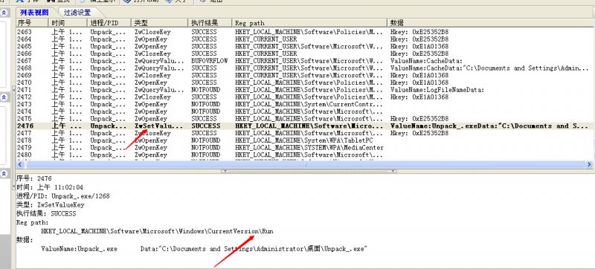This screenshot has height=269, width=595.
Task: Open the 过滤设置 tab
Action: tap(77, 13)
